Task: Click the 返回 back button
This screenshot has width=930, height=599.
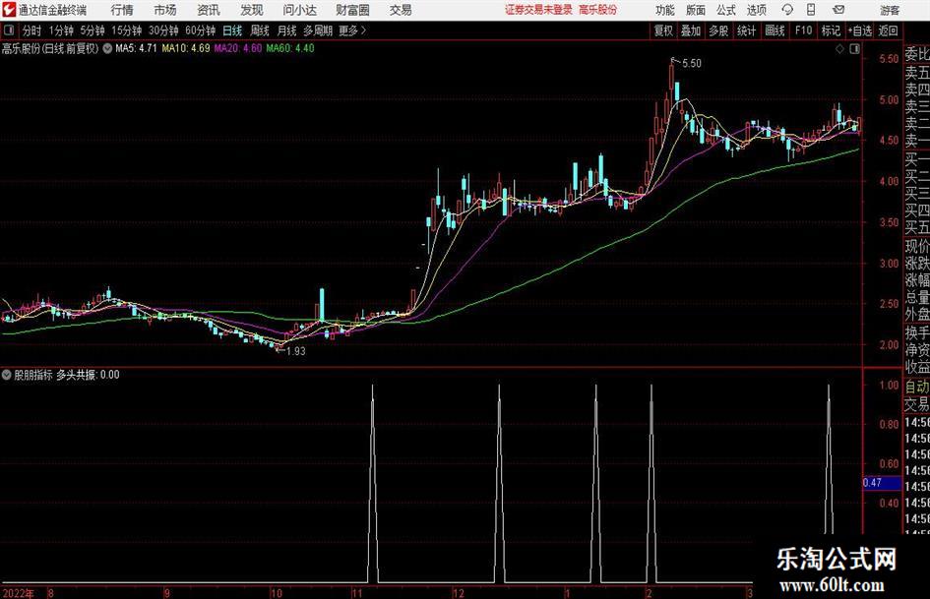Action: 888,30
